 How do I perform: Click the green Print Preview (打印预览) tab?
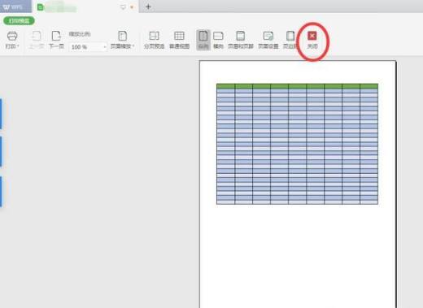pos(19,21)
